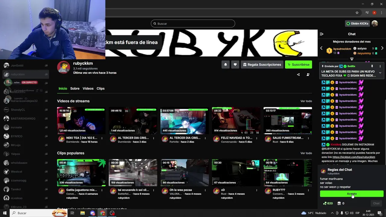
Task: Open the Chrome profile avatar marked A
Action: pos(374,13)
